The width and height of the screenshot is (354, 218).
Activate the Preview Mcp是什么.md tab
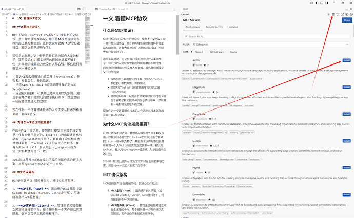click(112, 9)
